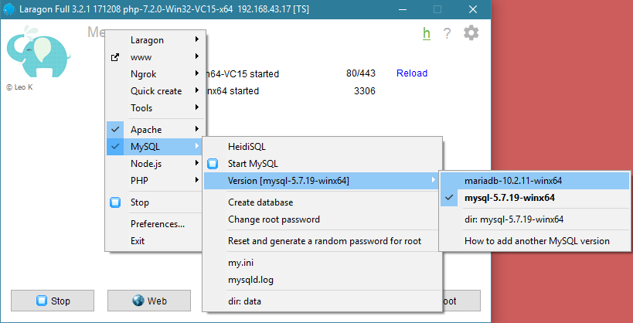Click the © Leo K credit text

(x=19, y=87)
